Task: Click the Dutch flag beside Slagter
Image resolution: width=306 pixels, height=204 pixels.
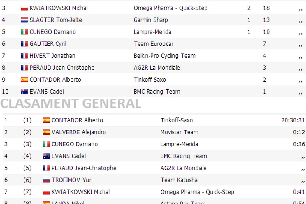Action: 24,20
